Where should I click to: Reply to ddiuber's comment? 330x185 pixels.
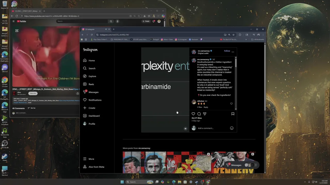pyautogui.click(x=206, y=107)
